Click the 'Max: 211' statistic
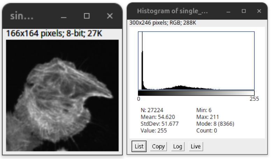 click(207, 117)
